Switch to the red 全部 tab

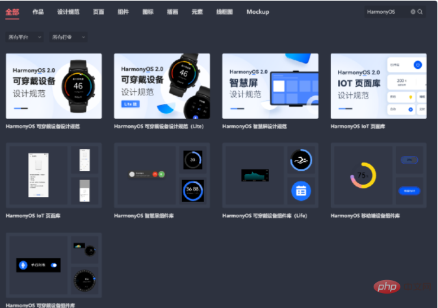pyautogui.click(x=12, y=12)
